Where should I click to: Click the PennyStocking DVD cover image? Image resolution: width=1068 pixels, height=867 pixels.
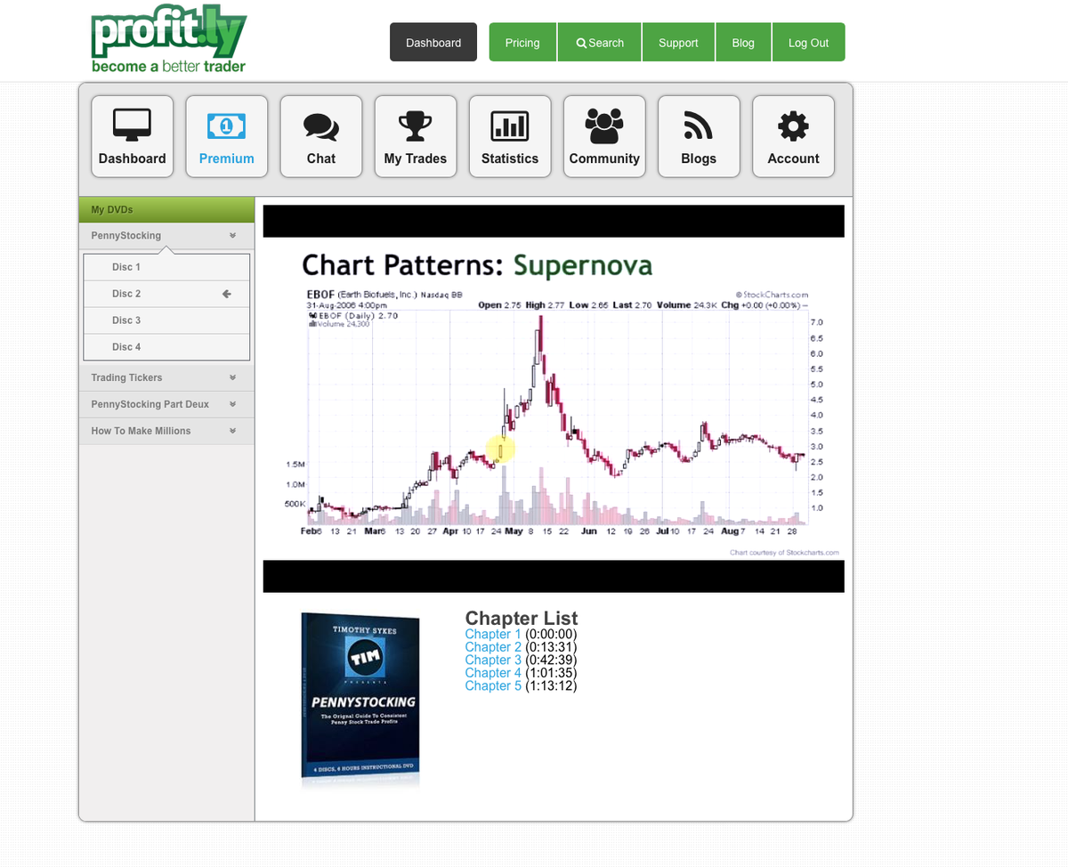[360, 700]
